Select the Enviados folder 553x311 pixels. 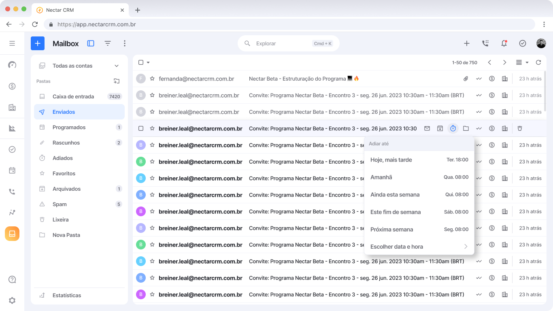coord(79,112)
